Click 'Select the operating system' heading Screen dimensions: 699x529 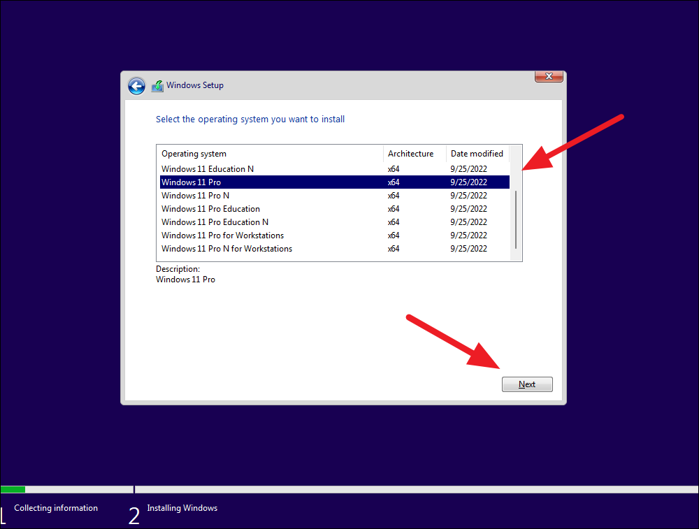250,119
